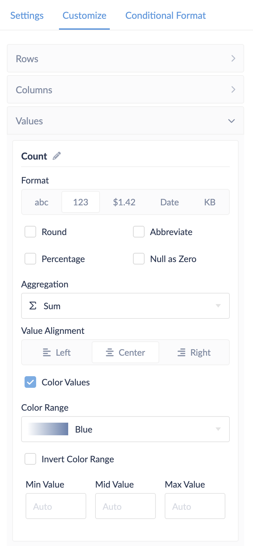Choose the $1.42 currency format

click(124, 202)
